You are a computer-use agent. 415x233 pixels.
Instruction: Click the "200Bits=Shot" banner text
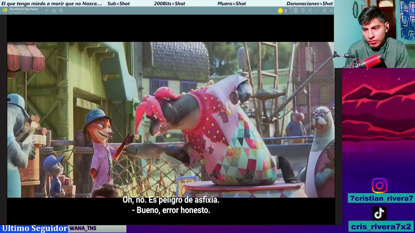(170, 4)
